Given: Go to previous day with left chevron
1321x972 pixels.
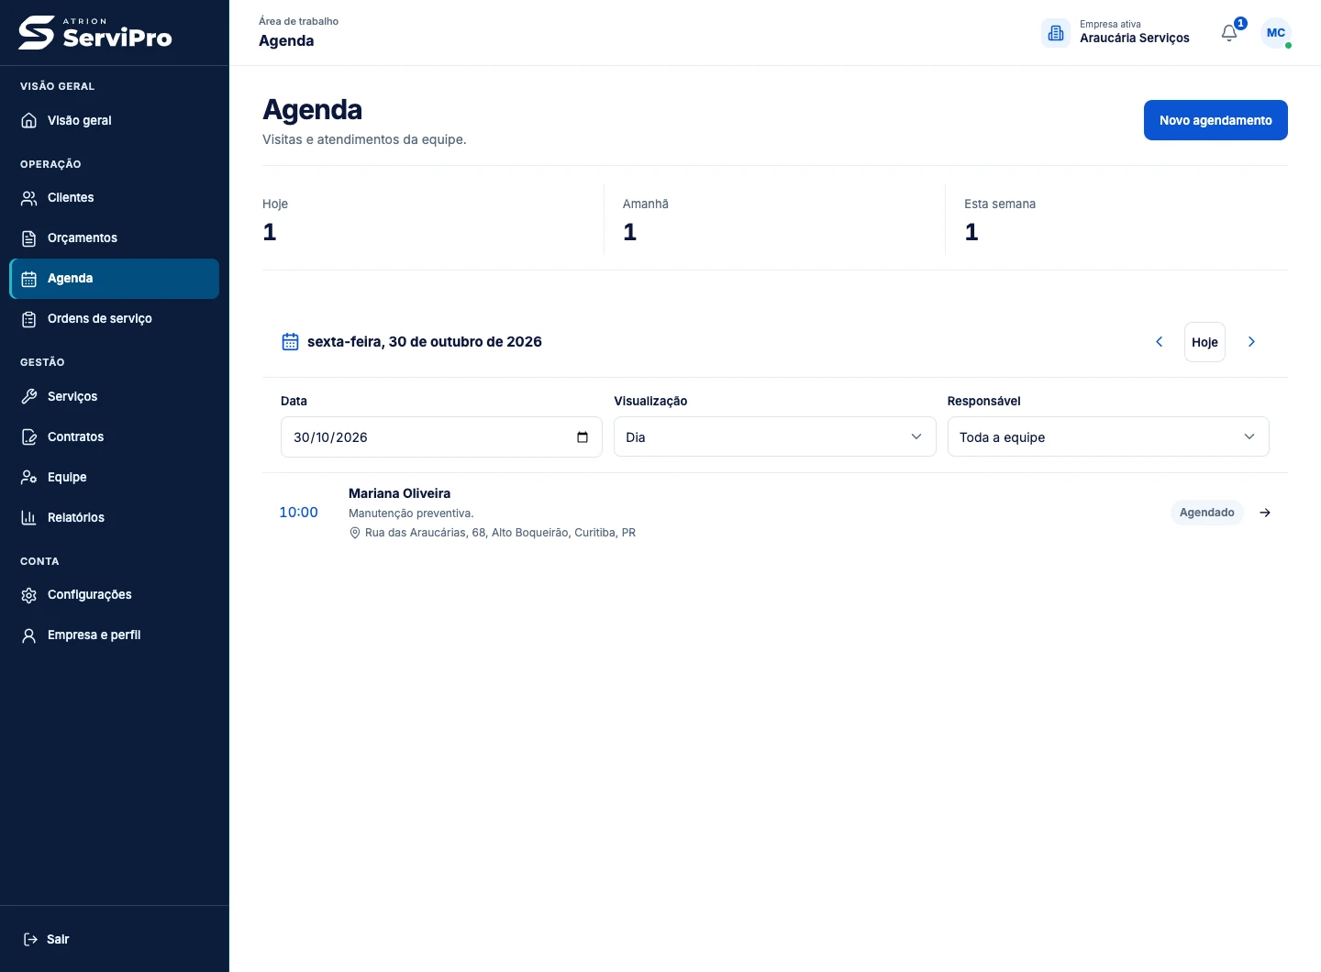Looking at the screenshot, I should 1159,342.
